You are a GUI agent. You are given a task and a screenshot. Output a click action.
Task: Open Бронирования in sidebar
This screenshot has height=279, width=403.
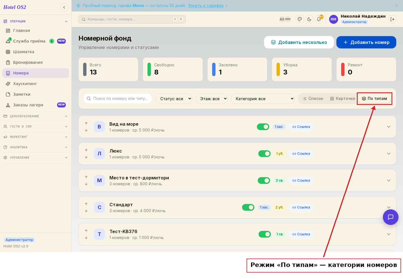(36, 62)
